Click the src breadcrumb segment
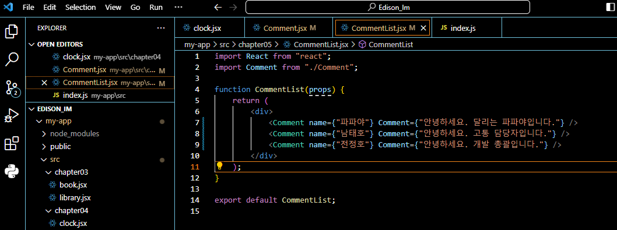617x230 pixels. coord(225,44)
